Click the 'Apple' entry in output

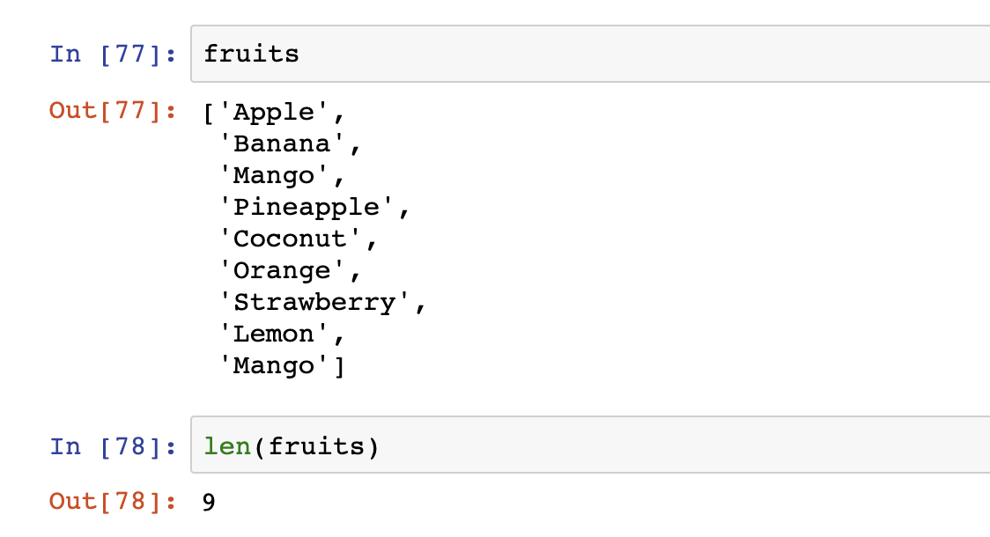coord(274,113)
